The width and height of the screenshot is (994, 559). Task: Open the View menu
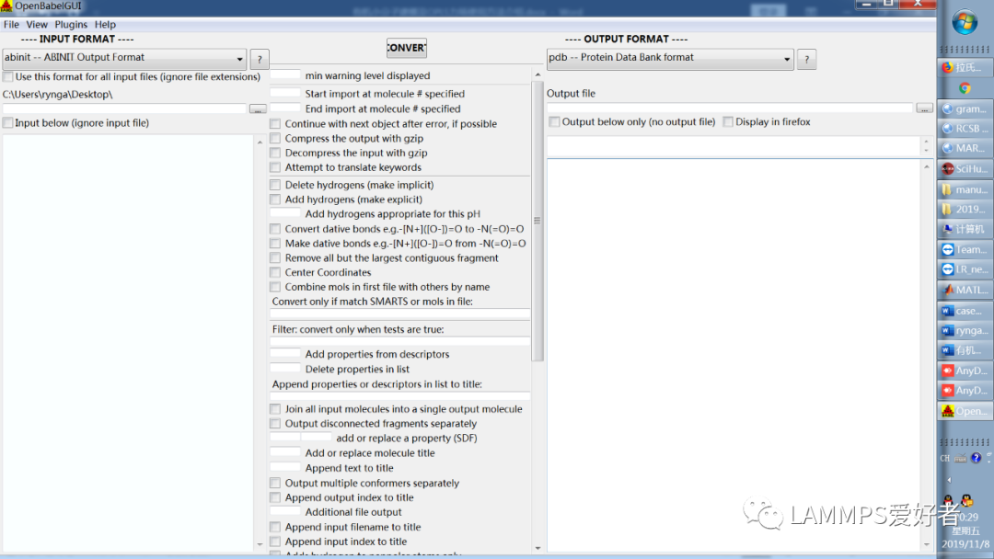click(37, 25)
